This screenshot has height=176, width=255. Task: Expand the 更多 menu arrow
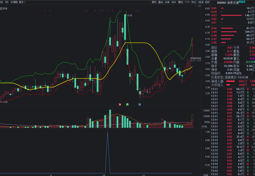point(25,2)
